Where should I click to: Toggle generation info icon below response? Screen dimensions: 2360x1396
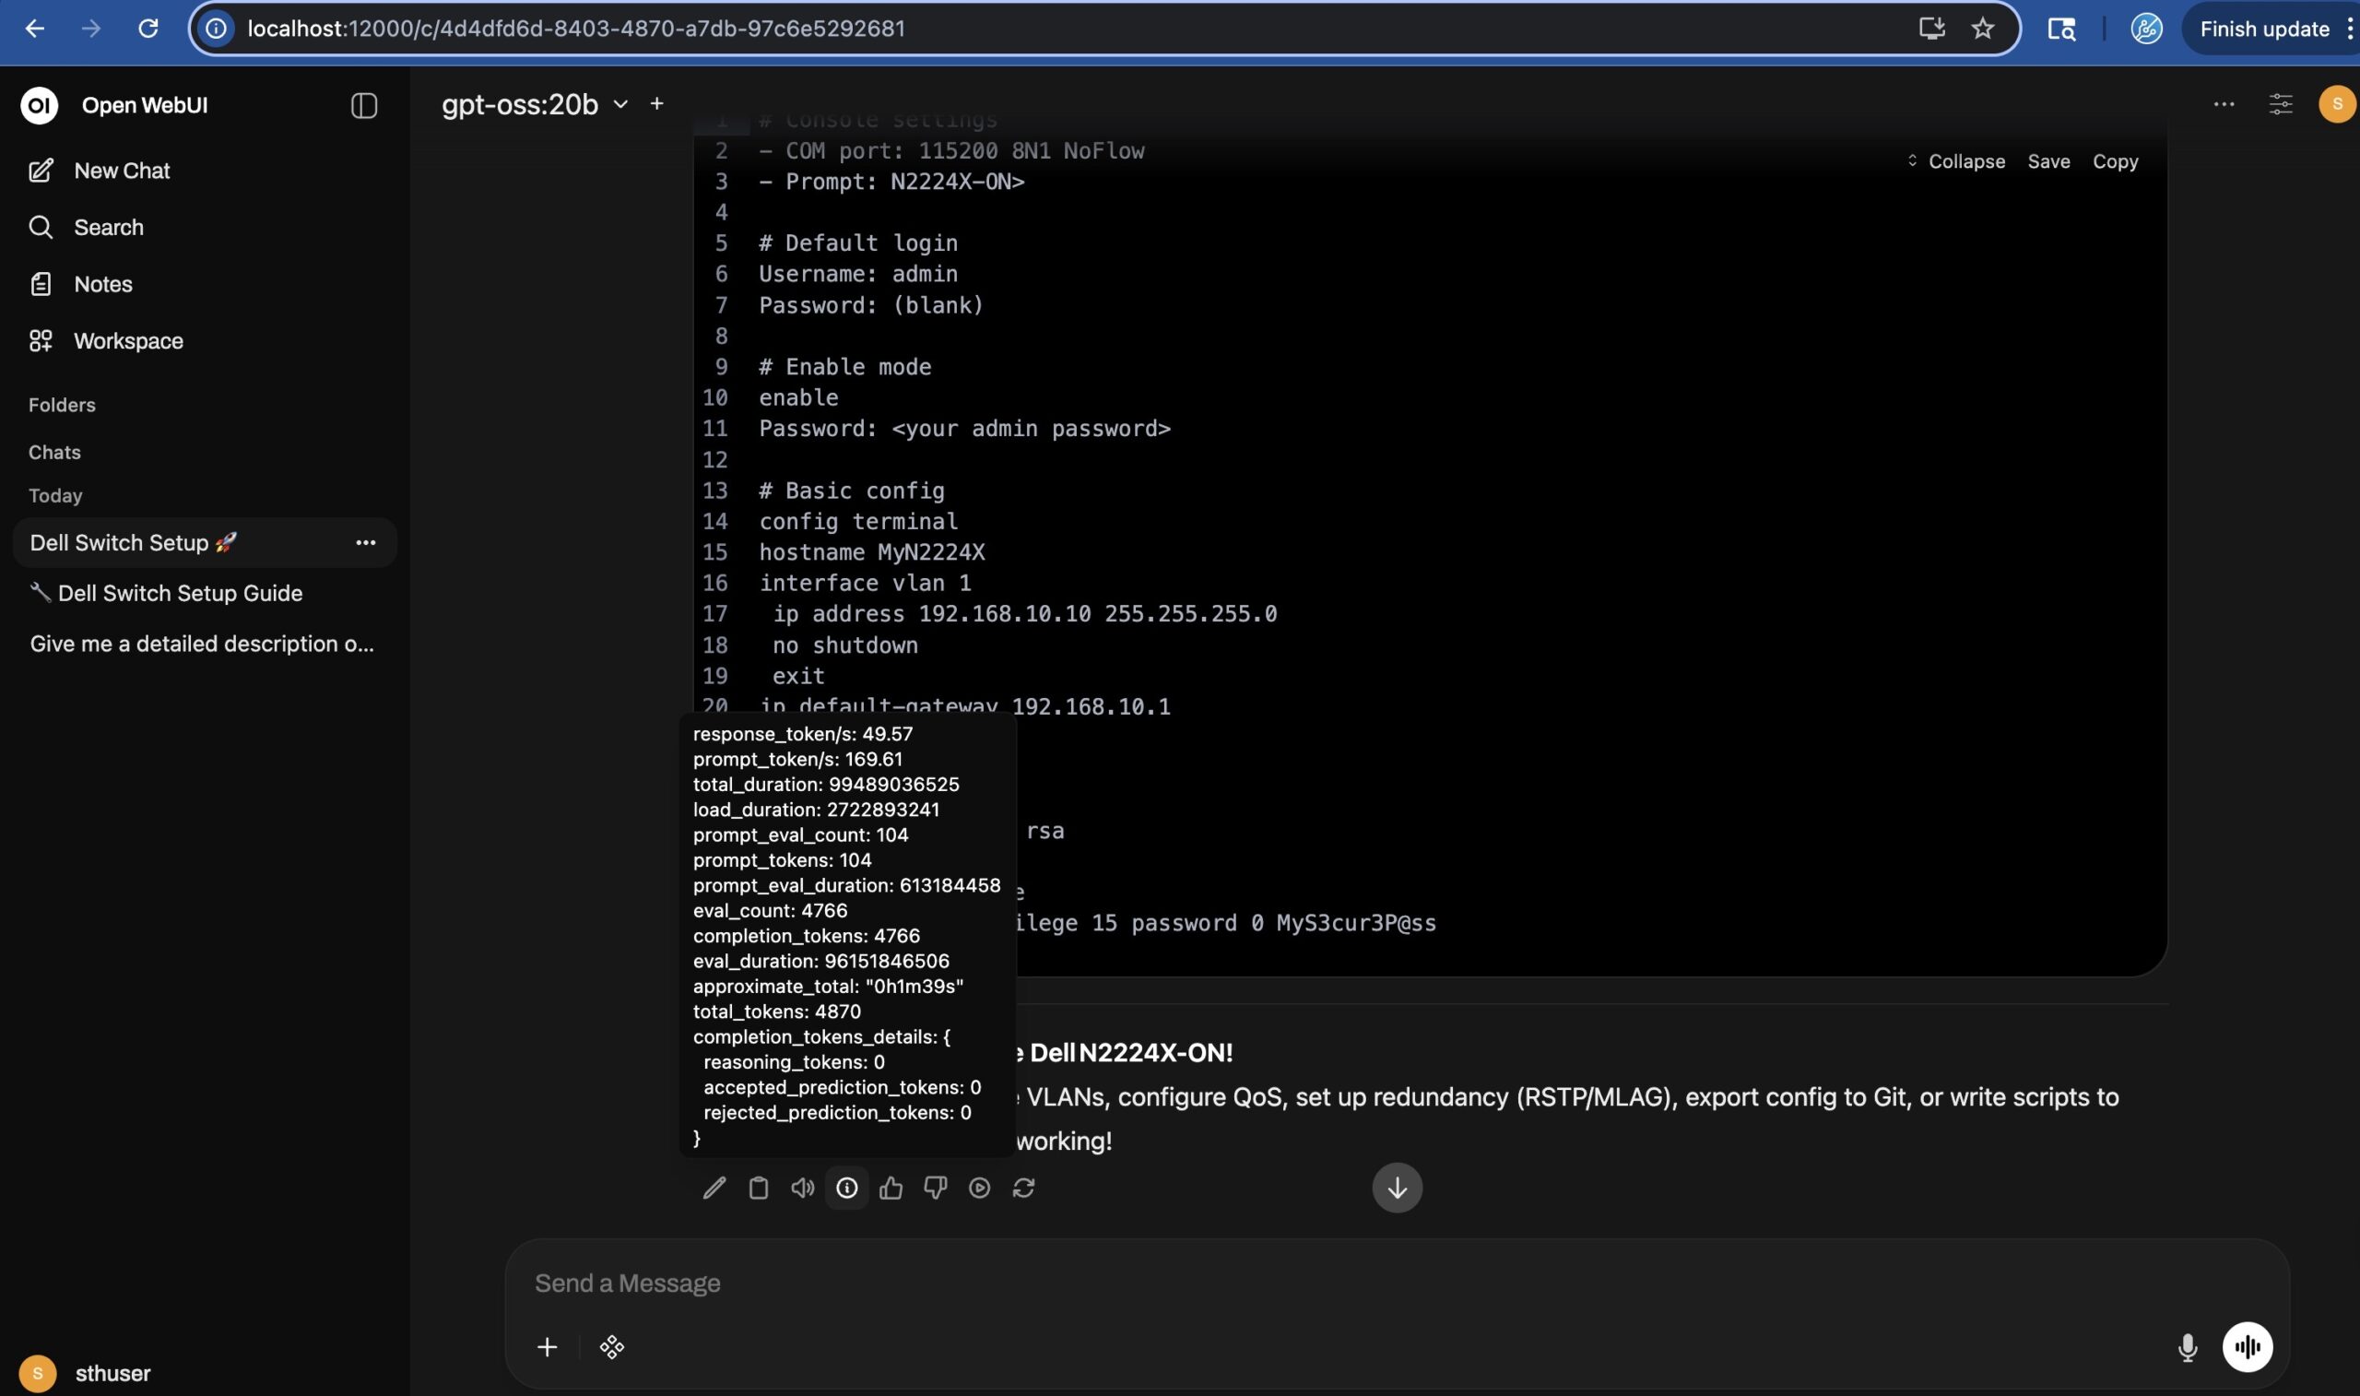(846, 1189)
